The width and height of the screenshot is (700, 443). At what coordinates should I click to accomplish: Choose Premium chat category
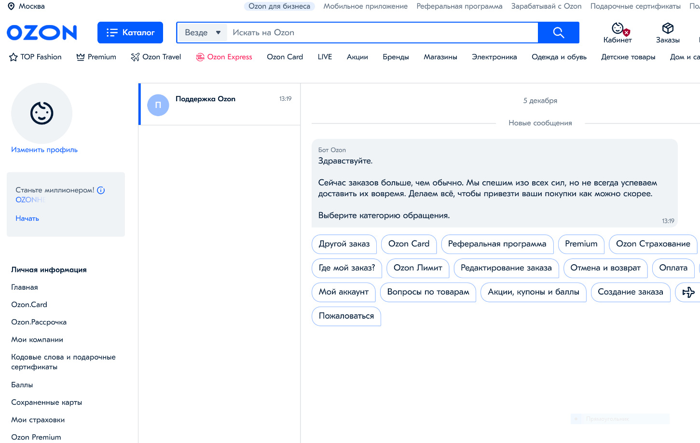pyautogui.click(x=581, y=244)
